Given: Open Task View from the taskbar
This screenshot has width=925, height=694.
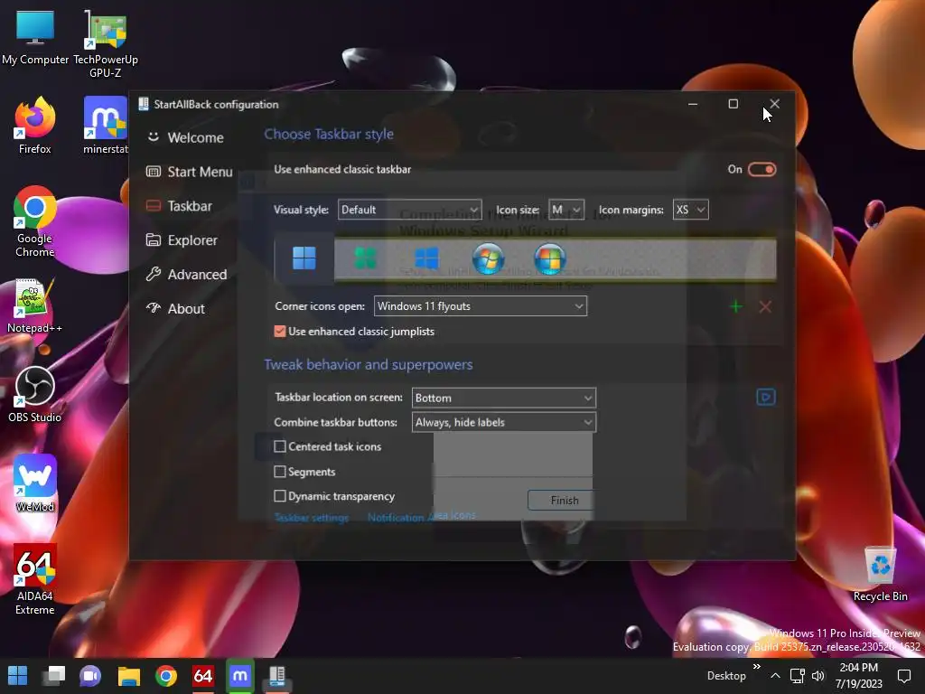Looking at the screenshot, I should point(54,676).
